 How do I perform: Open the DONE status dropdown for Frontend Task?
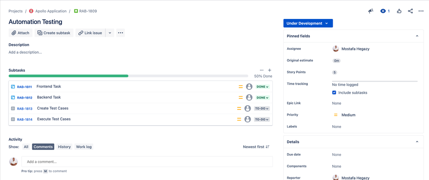coord(262,87)
